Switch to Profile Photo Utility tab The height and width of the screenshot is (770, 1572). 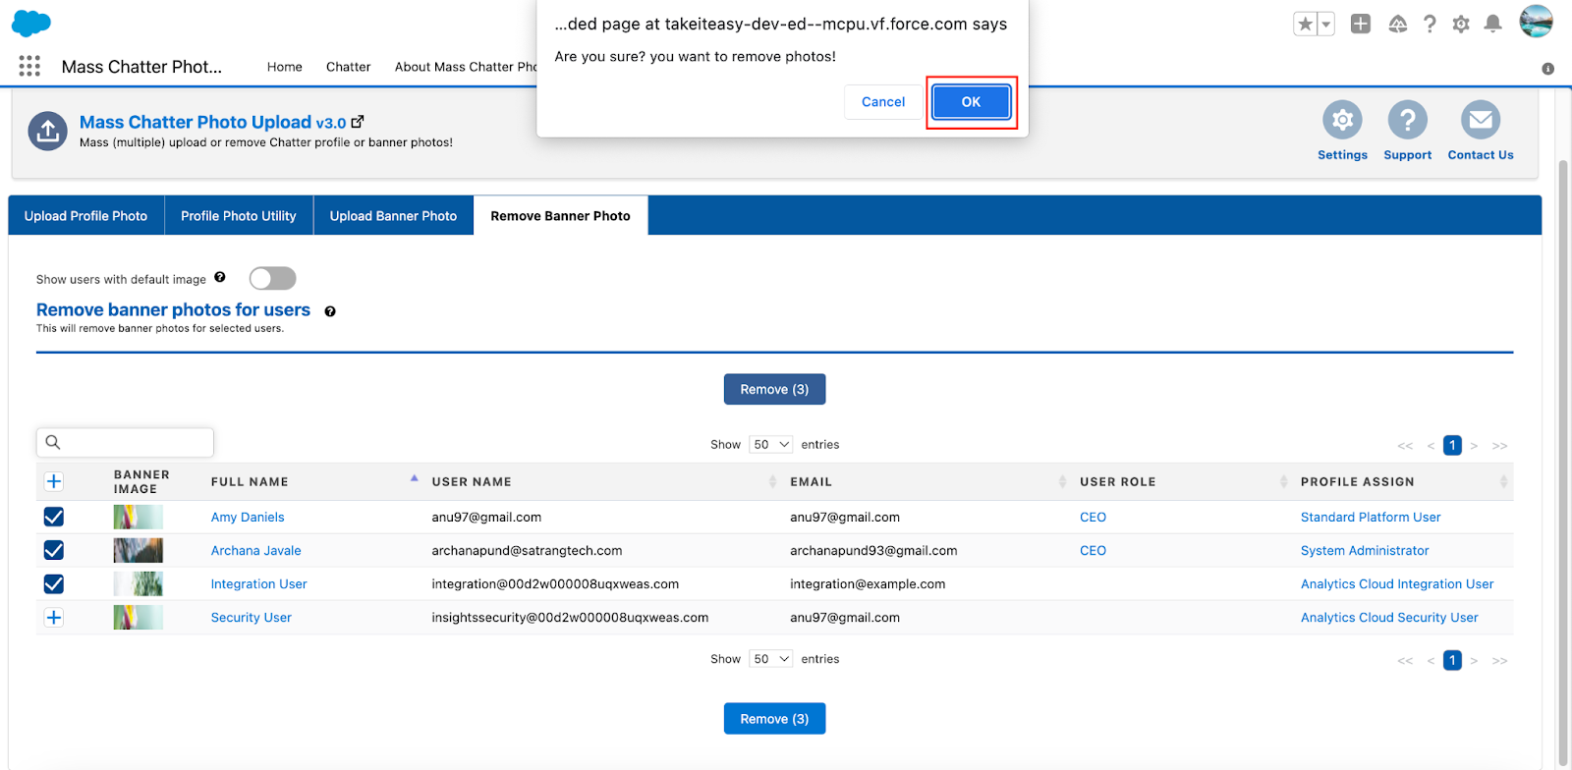click(239, 215)
